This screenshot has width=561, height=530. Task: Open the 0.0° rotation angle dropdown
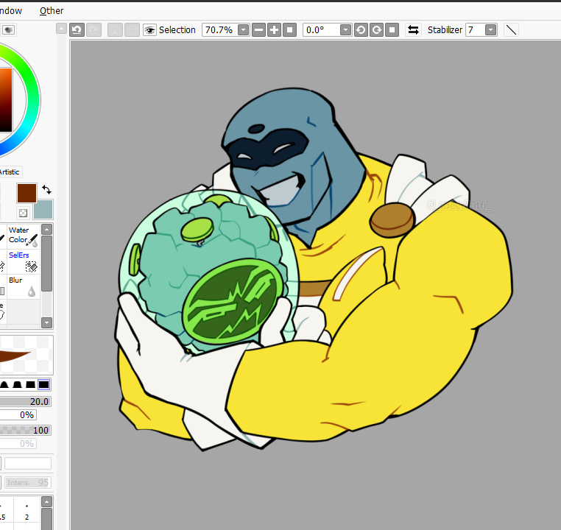tap(345, 30)
